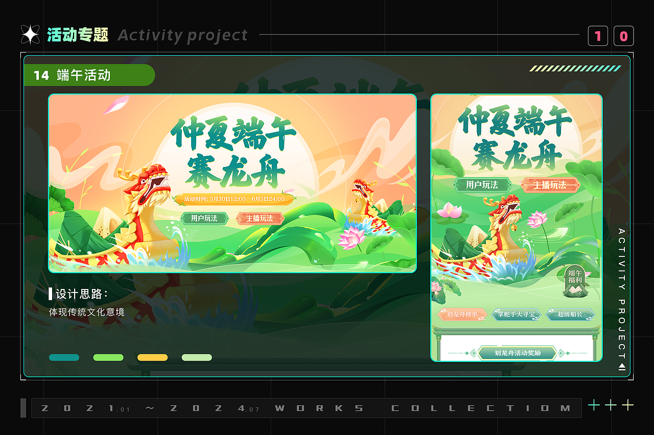This screenshot has width=654, height=435.
Task: Click the gray "Activity project" subtitle
Action: (x=182, y=35)
